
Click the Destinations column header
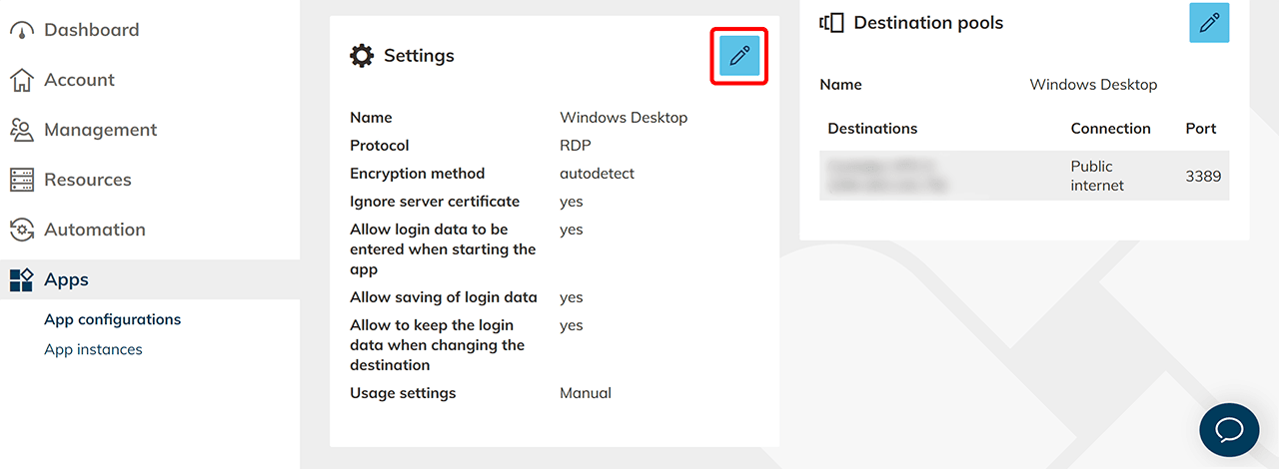[872, 129]
